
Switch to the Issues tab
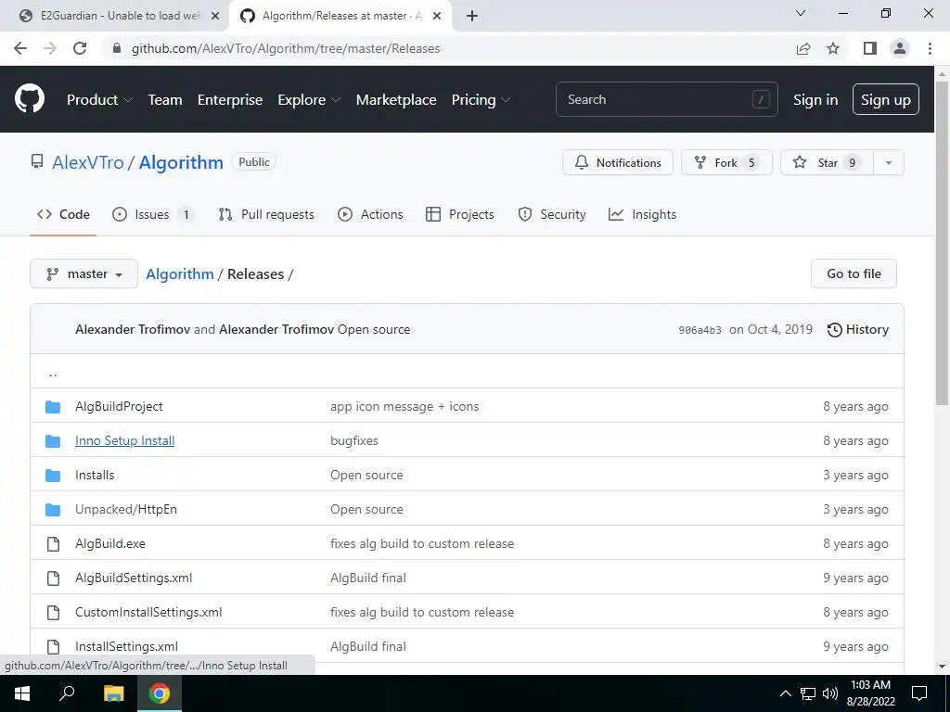153,214
